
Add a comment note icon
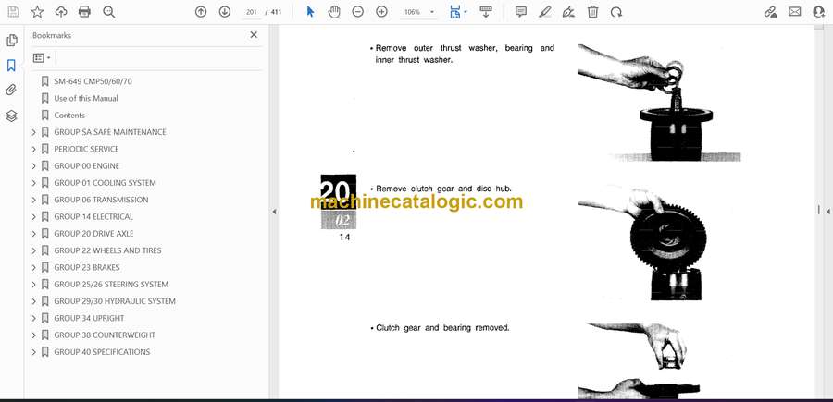521,12
